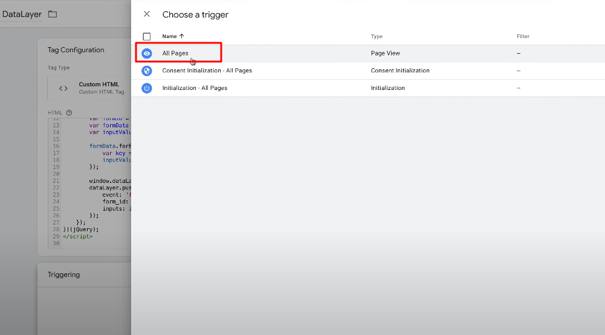Click the All Pages eye icon

pos(146,53)
